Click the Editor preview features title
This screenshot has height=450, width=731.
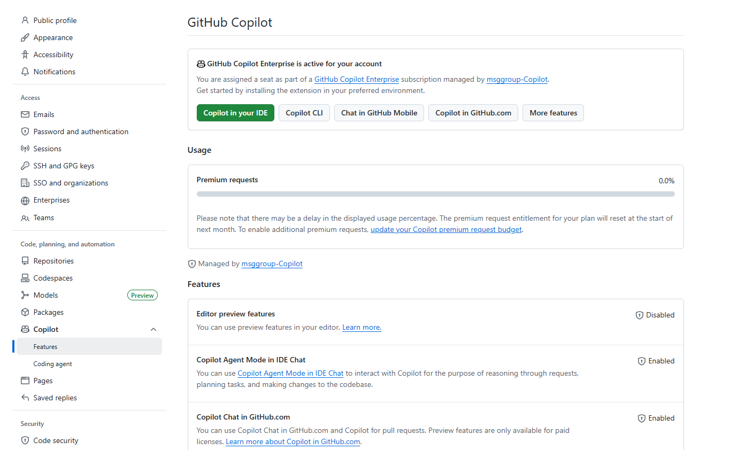point(236,314)
